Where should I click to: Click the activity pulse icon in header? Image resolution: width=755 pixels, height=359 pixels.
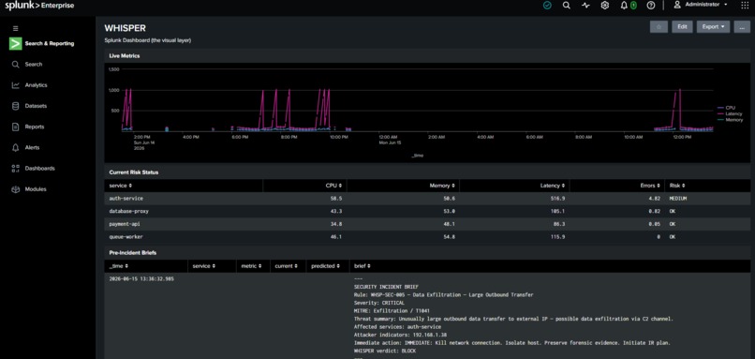point(585,6)
